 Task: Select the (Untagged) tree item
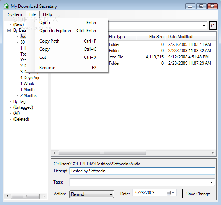pyautogui.click(x=23, y=107)
